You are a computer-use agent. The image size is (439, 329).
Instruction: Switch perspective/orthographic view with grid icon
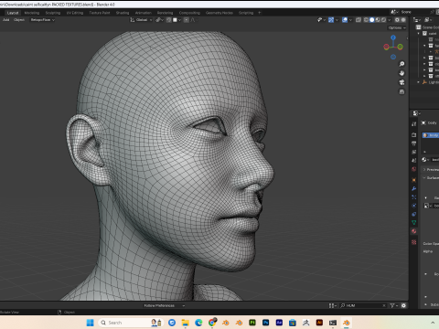click(402, 91)
